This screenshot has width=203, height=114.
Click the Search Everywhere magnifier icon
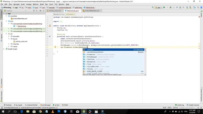198,8
